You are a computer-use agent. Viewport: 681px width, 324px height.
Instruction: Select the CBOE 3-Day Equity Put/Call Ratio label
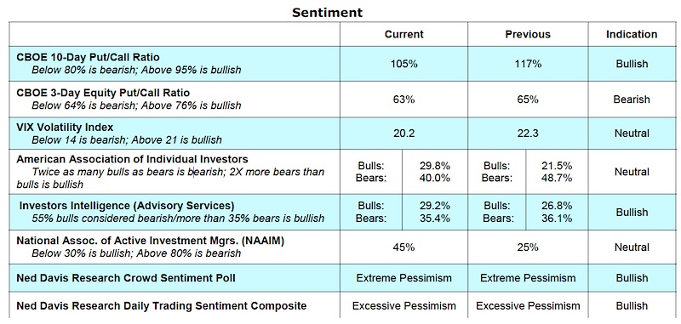coord(103,93)
